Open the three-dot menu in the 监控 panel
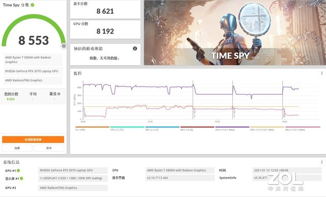 click(x=322, y=73)
